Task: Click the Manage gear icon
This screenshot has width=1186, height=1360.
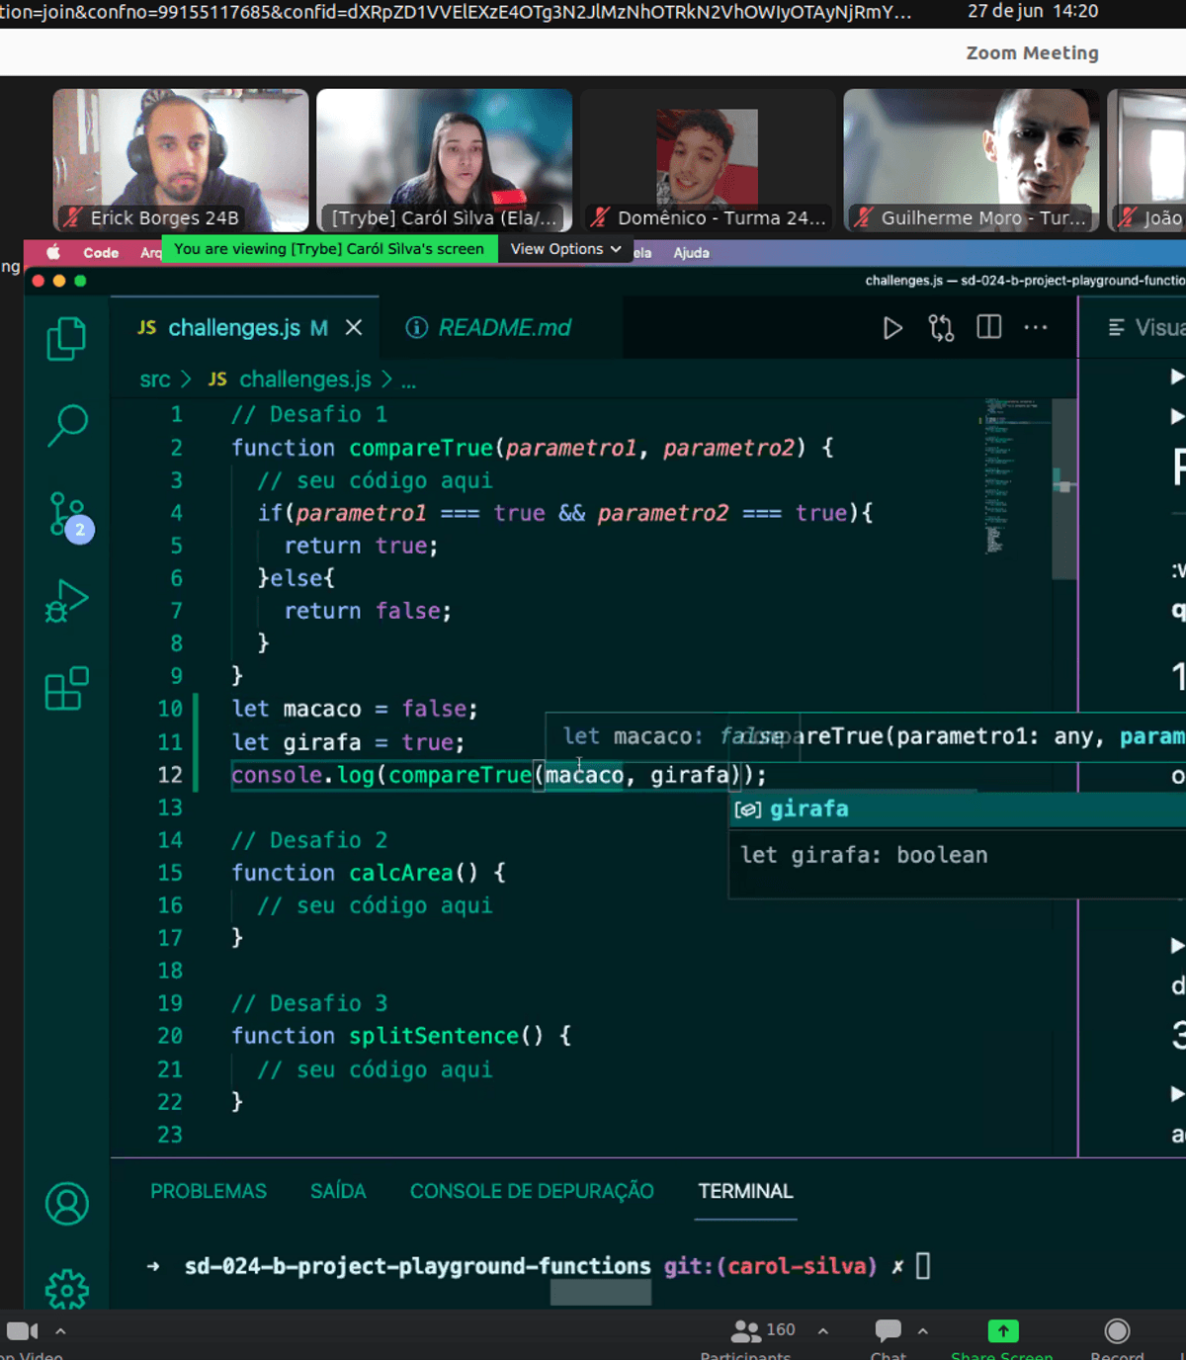Action: click(66, 1289)
